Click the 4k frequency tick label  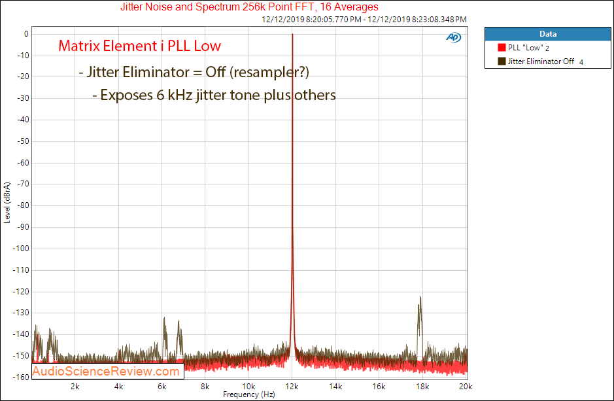point(118,387)
